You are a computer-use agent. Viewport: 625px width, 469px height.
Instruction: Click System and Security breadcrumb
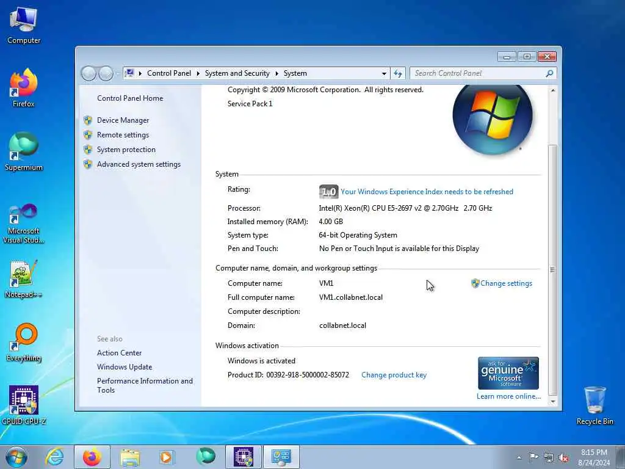237,73
